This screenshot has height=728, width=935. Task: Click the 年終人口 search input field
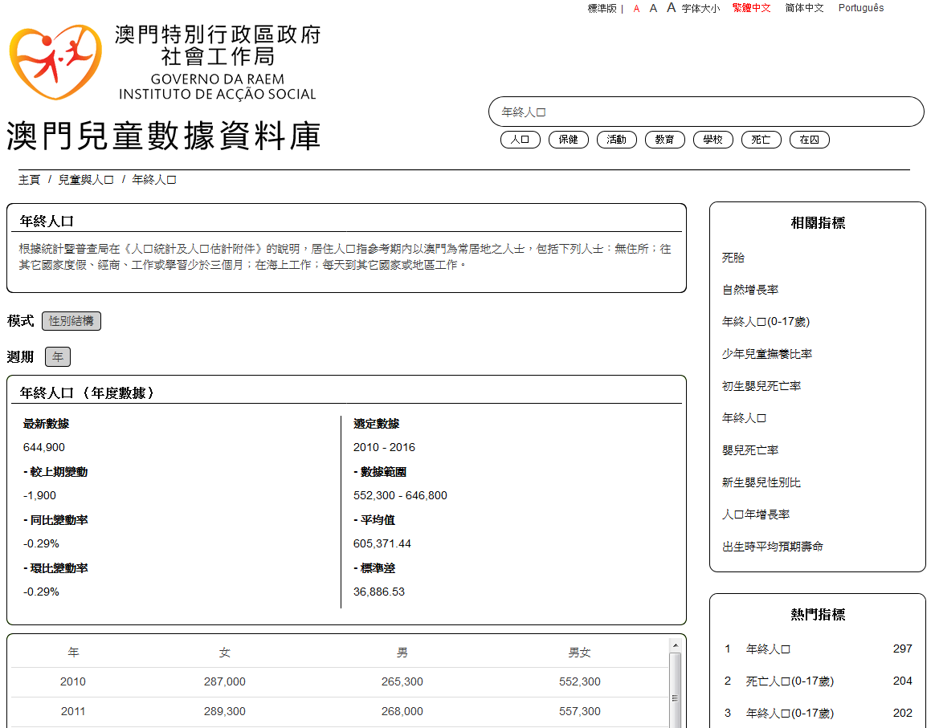point(706,112)
